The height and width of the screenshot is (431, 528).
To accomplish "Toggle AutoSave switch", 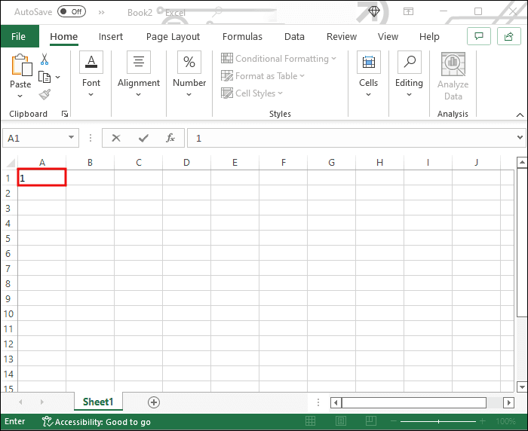I will coord(72,12).
